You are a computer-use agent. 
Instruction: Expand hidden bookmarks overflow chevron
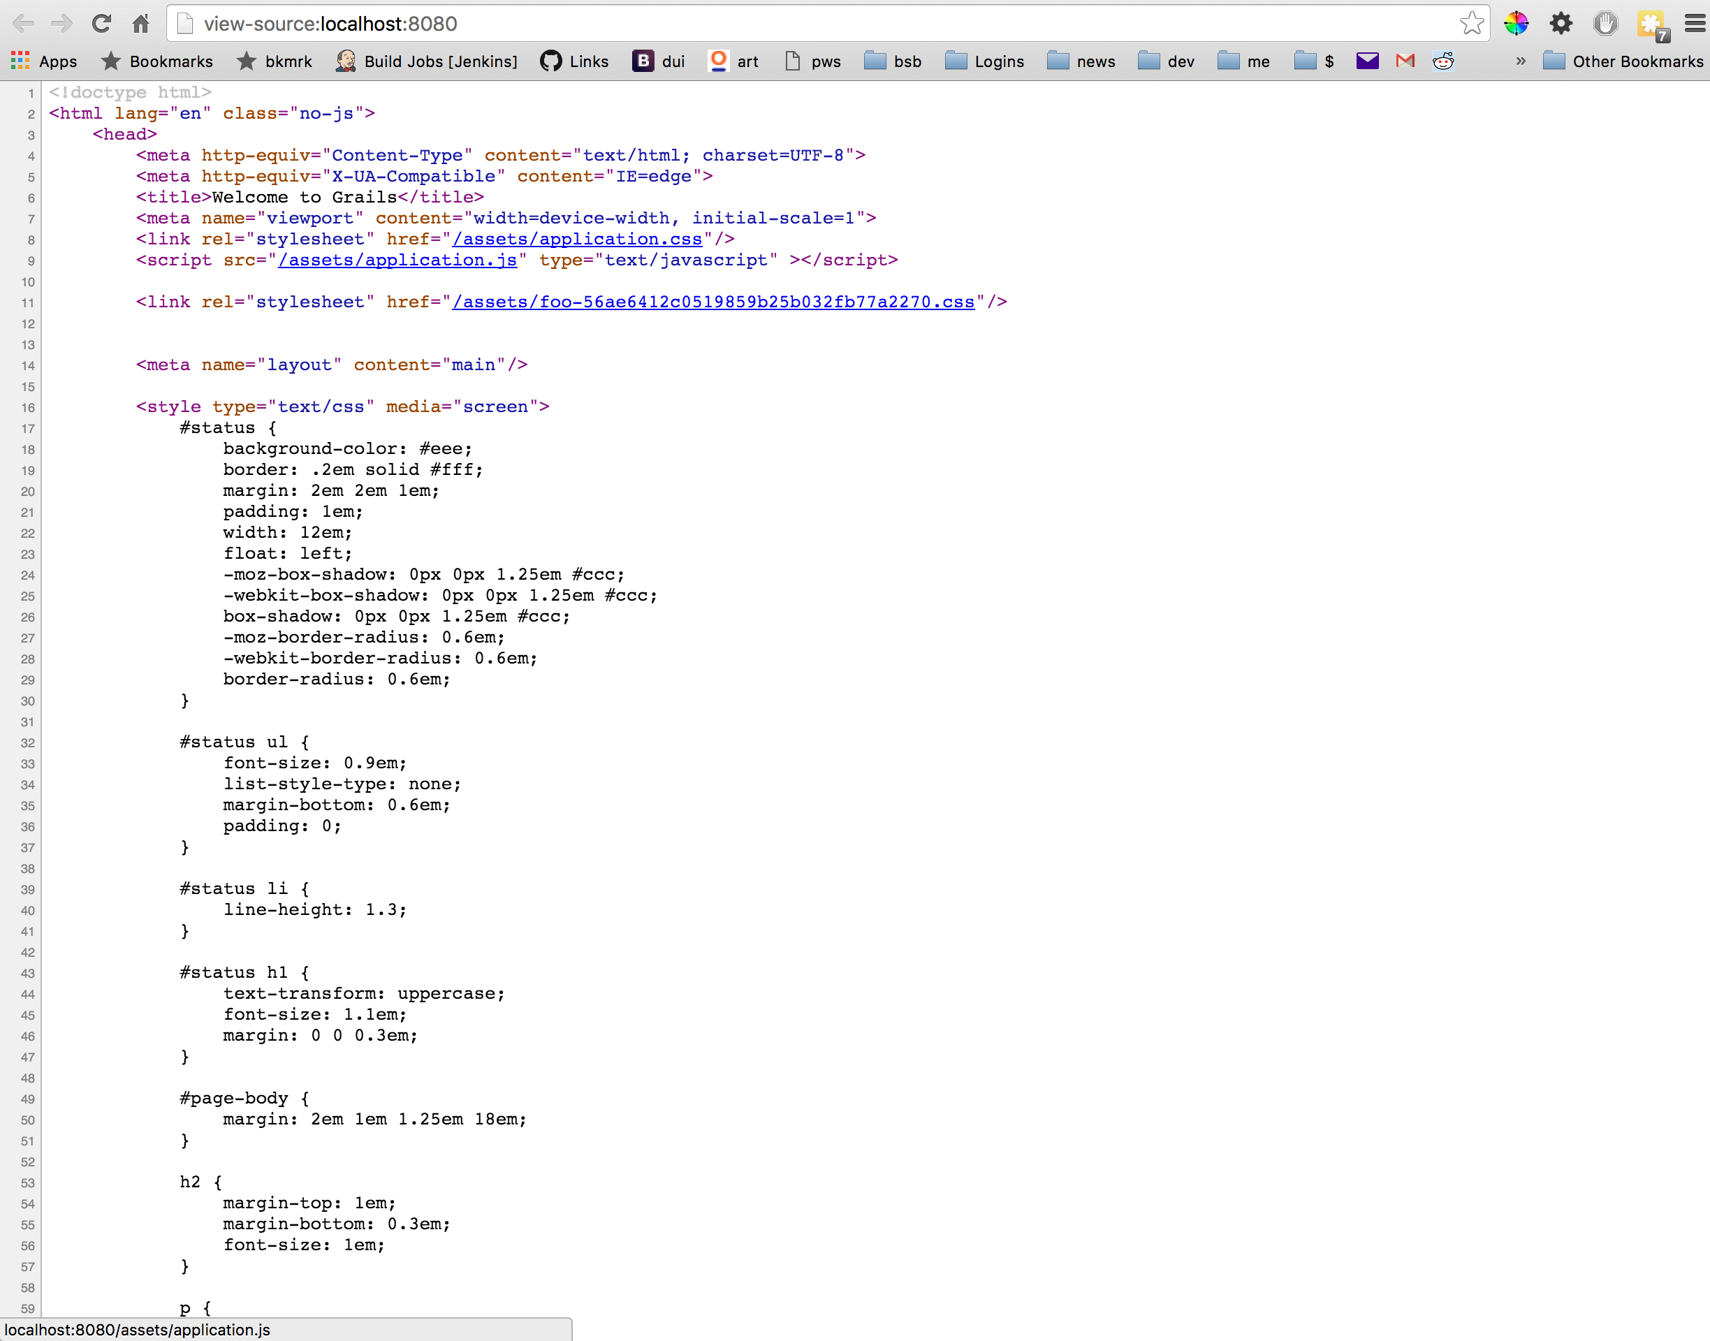coord(1521,61)
